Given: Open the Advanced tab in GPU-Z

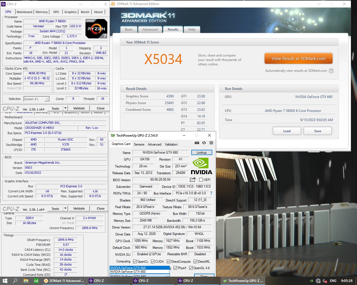Looking at the screenshot, I should click(155, 144).
